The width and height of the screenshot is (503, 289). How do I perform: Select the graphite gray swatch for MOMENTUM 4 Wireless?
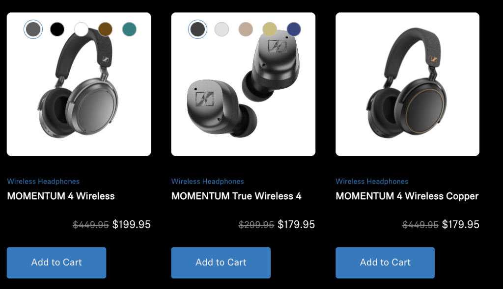click(33, 29)
